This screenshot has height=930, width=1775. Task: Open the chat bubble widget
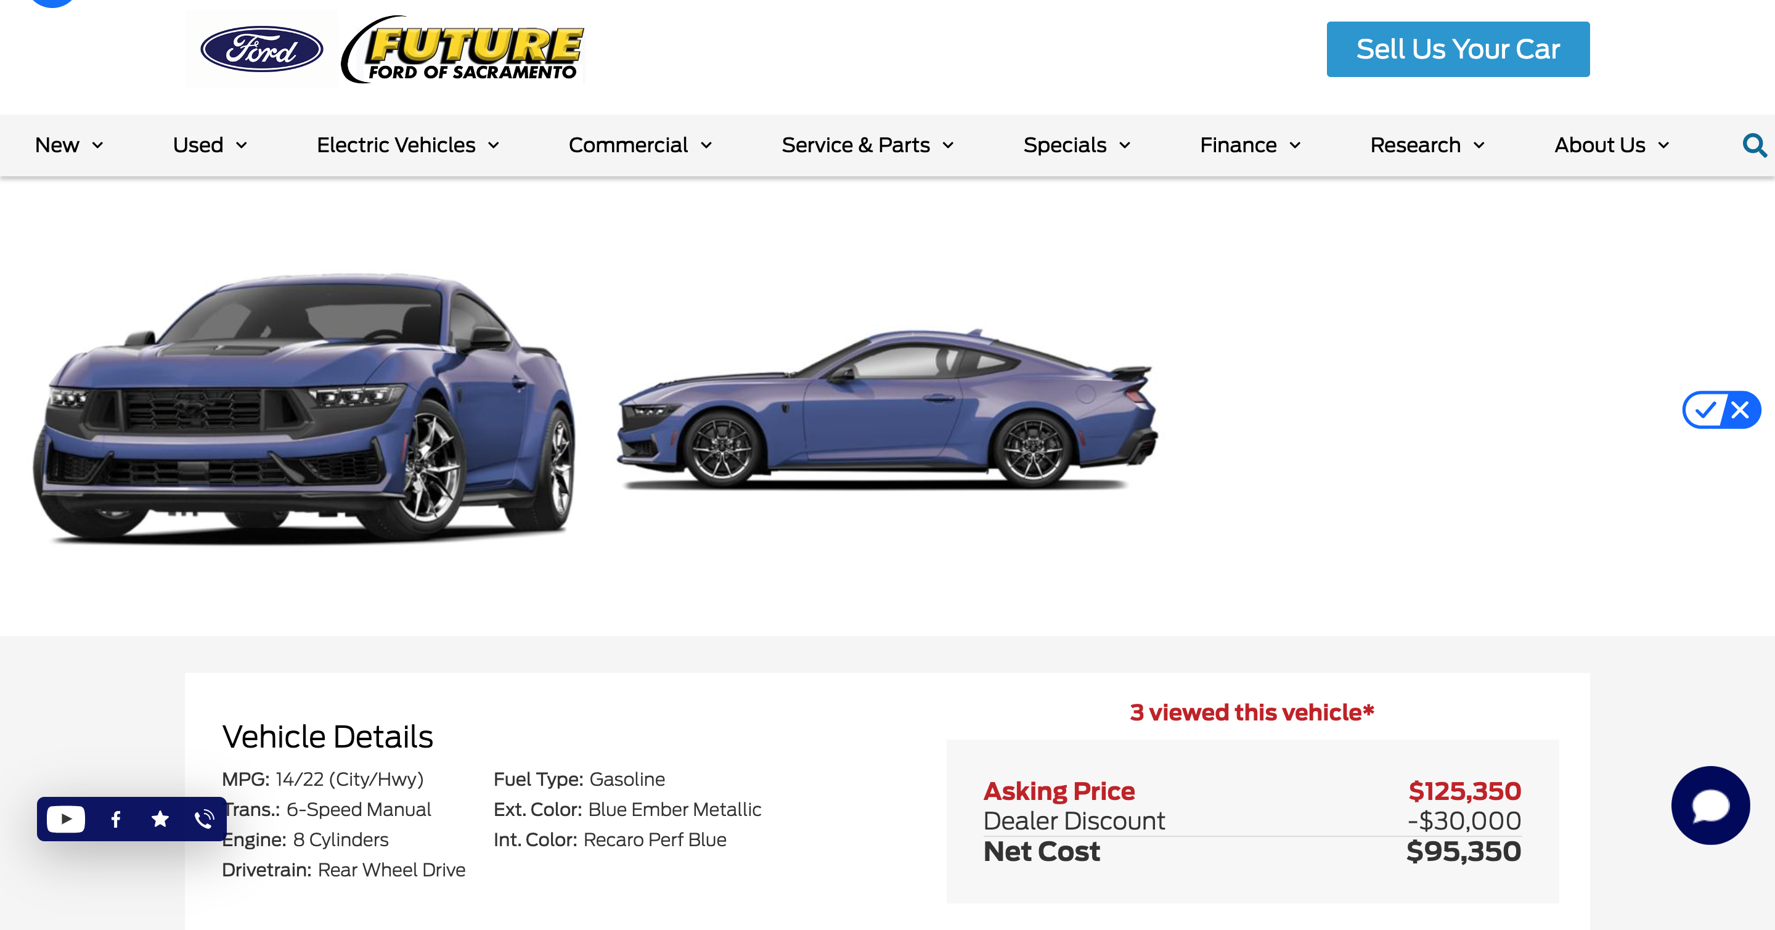[1710, 806]
